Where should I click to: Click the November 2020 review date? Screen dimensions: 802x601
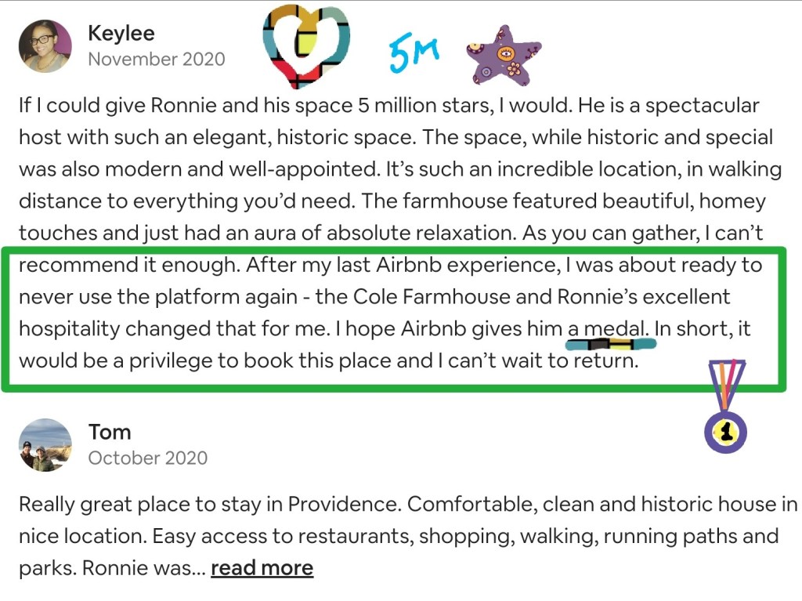coord(156,60)
